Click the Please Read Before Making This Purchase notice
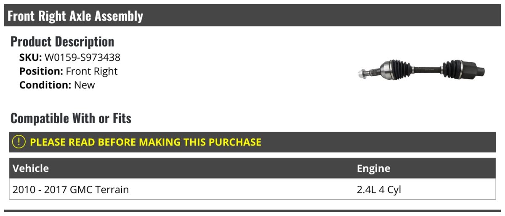The height and width of the screenshot is (216, 505). click(x=146, y=142)
